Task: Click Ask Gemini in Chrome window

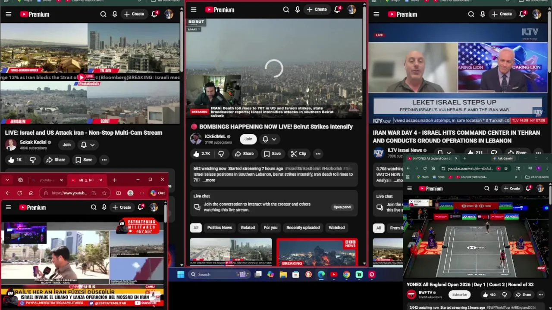Action: tap(503, 158)
